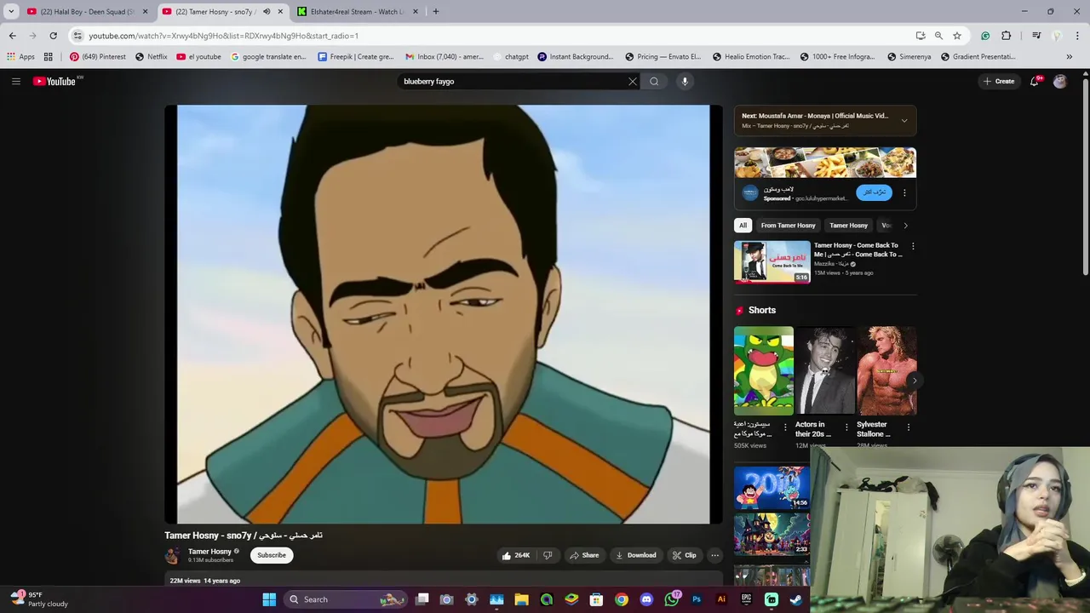Viewport: 1090px width, 613px height.
Task: Select the From Tamer Hosny chip
Action: (x=788, y=226)
